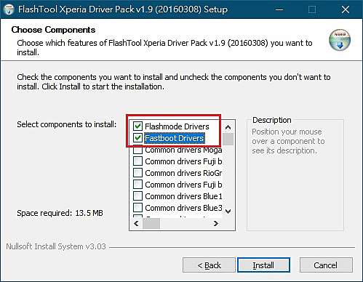Viewport: 363px width, 282px height.
Task: Select the Common drivers RioGr label
Action: [x=183, y=173]
